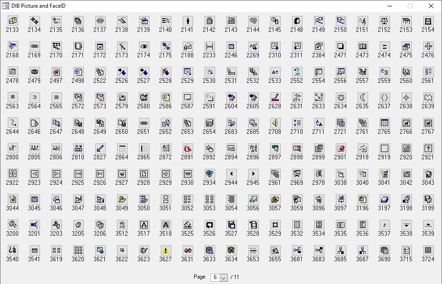This screenshot has height=284, width=442.
Task: Choose the pushpin board icon 2969
Action: point(297,174)
